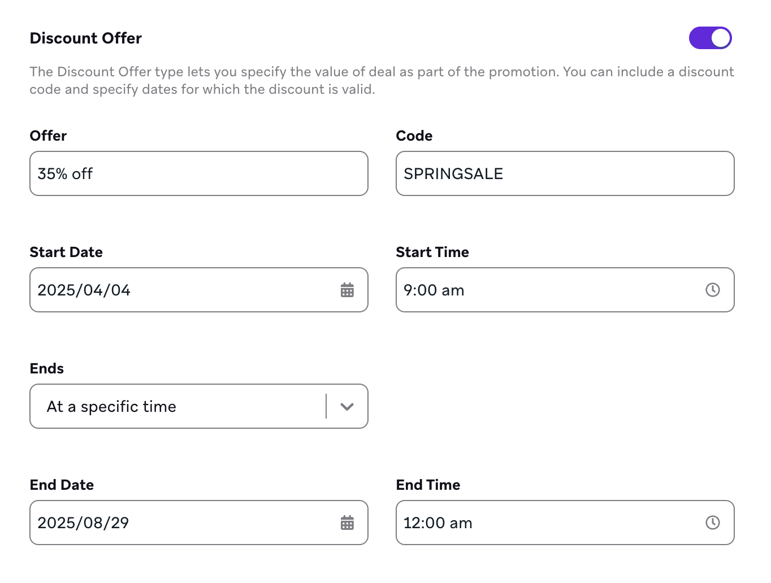Toggle the Discount Offer switch off
The height and width of the screenshot is (583, 771).
point(711,38)
